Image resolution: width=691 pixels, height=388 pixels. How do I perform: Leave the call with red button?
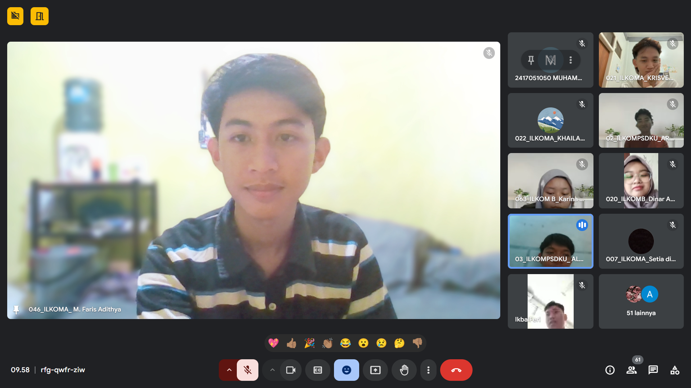click(x=456, y=370)
